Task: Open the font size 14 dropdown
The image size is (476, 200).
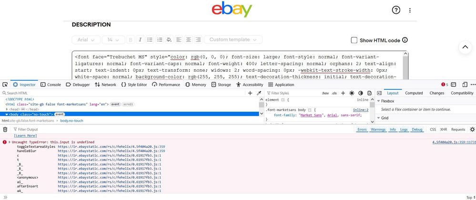Action: coord(113,39)
